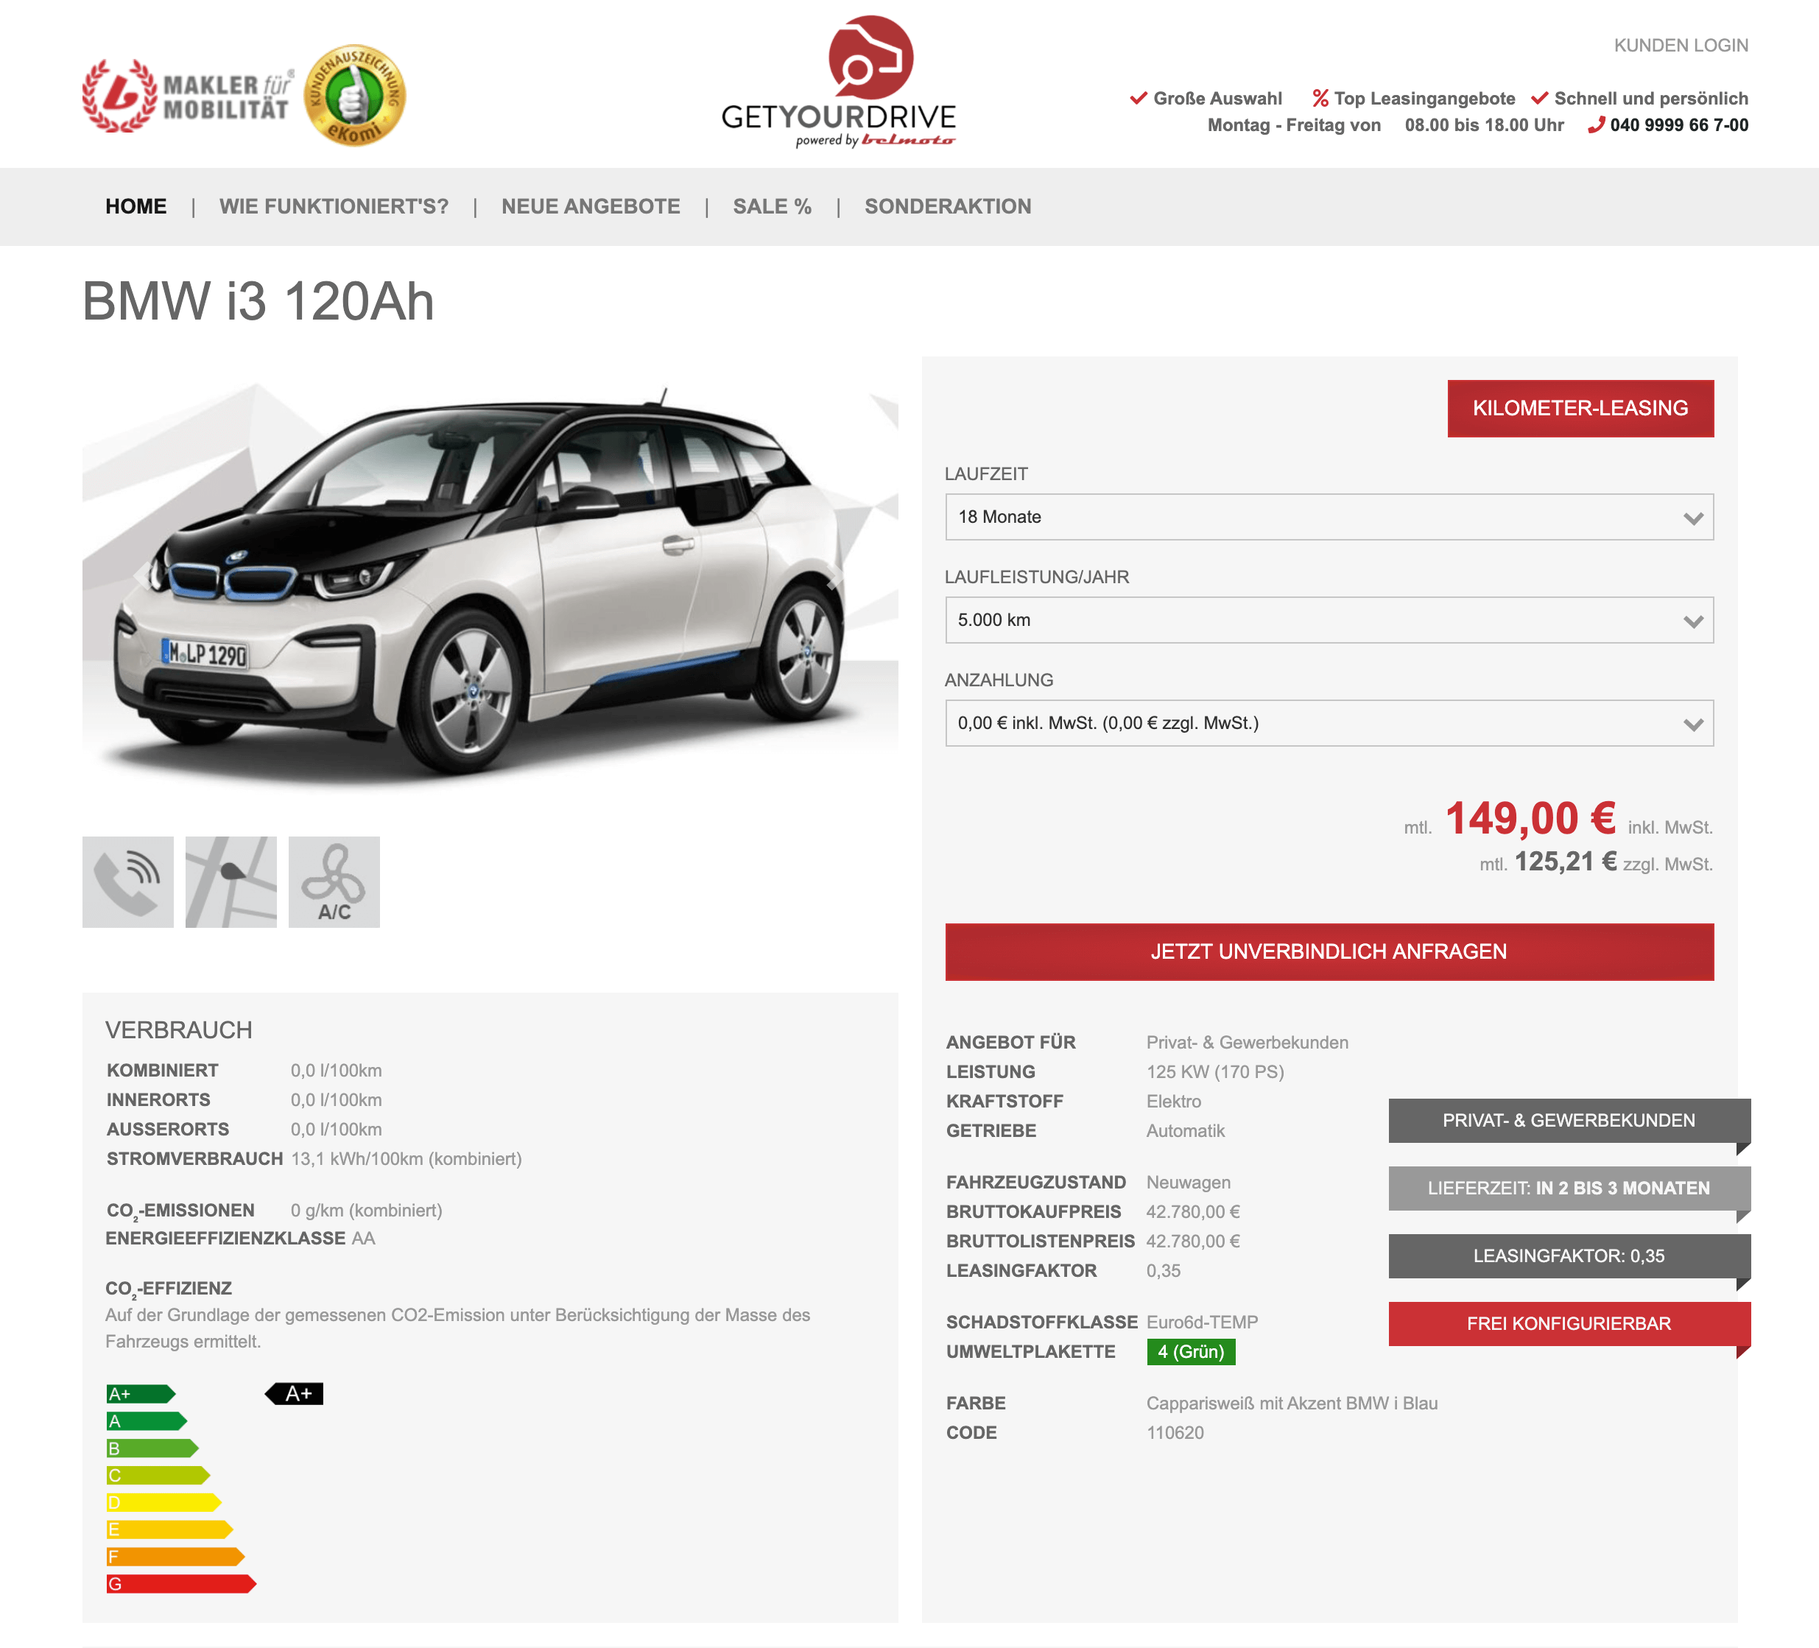Screen dimensions: 1819x1648
Task: Open the Anzahlung 0,00 € dropdown
Action: (1329, 722)
